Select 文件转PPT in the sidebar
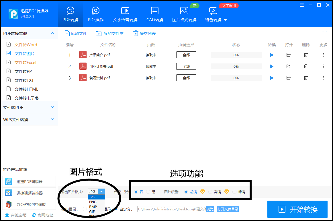 pos(24,71)
